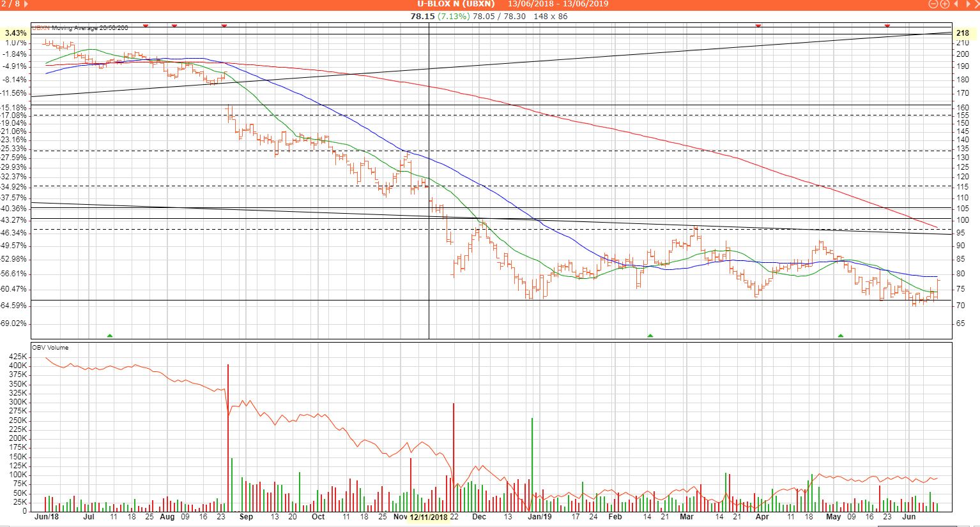Screen dimensions: 980x527
Task: Click the Feb label on date axis
Action: 615,517
